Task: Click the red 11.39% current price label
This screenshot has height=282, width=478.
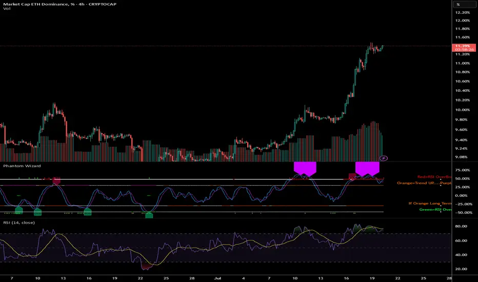Action: point(464,46)
